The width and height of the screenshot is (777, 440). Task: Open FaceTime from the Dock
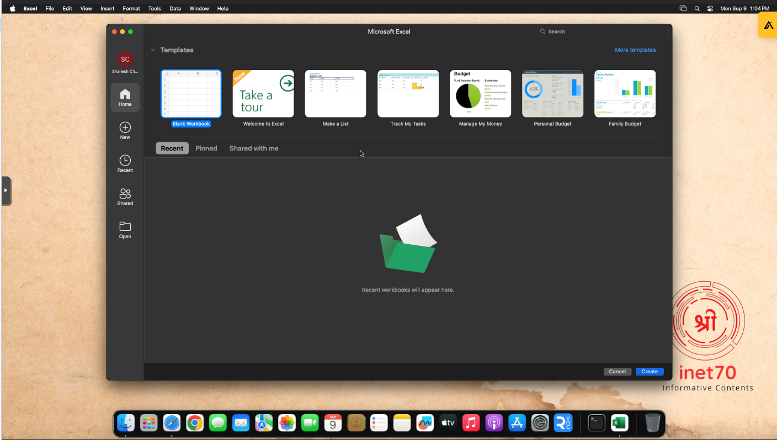tap(310, 423)
